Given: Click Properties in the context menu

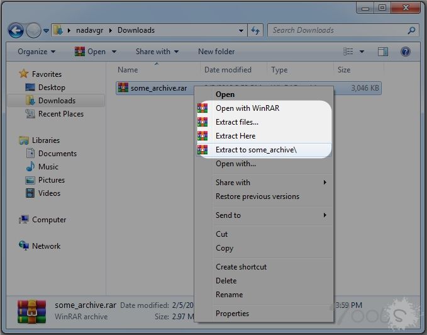Looking at the screenshot, I should pos(232,314).
